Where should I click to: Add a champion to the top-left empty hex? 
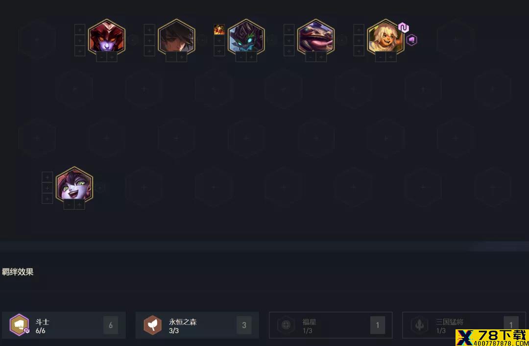point(37,40)
